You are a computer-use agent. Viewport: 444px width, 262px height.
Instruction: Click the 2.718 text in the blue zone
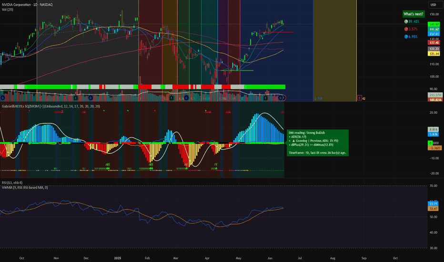318,99
